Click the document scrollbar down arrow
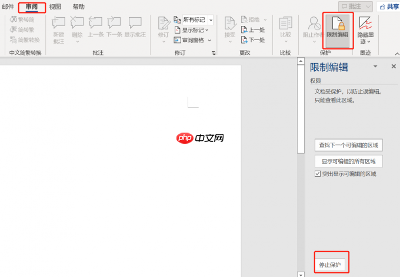The image size is (400, 277). [x=301, y=275]
